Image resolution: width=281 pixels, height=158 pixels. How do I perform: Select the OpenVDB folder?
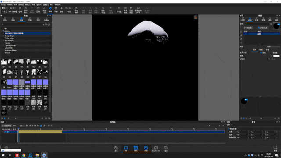(9, 48)
